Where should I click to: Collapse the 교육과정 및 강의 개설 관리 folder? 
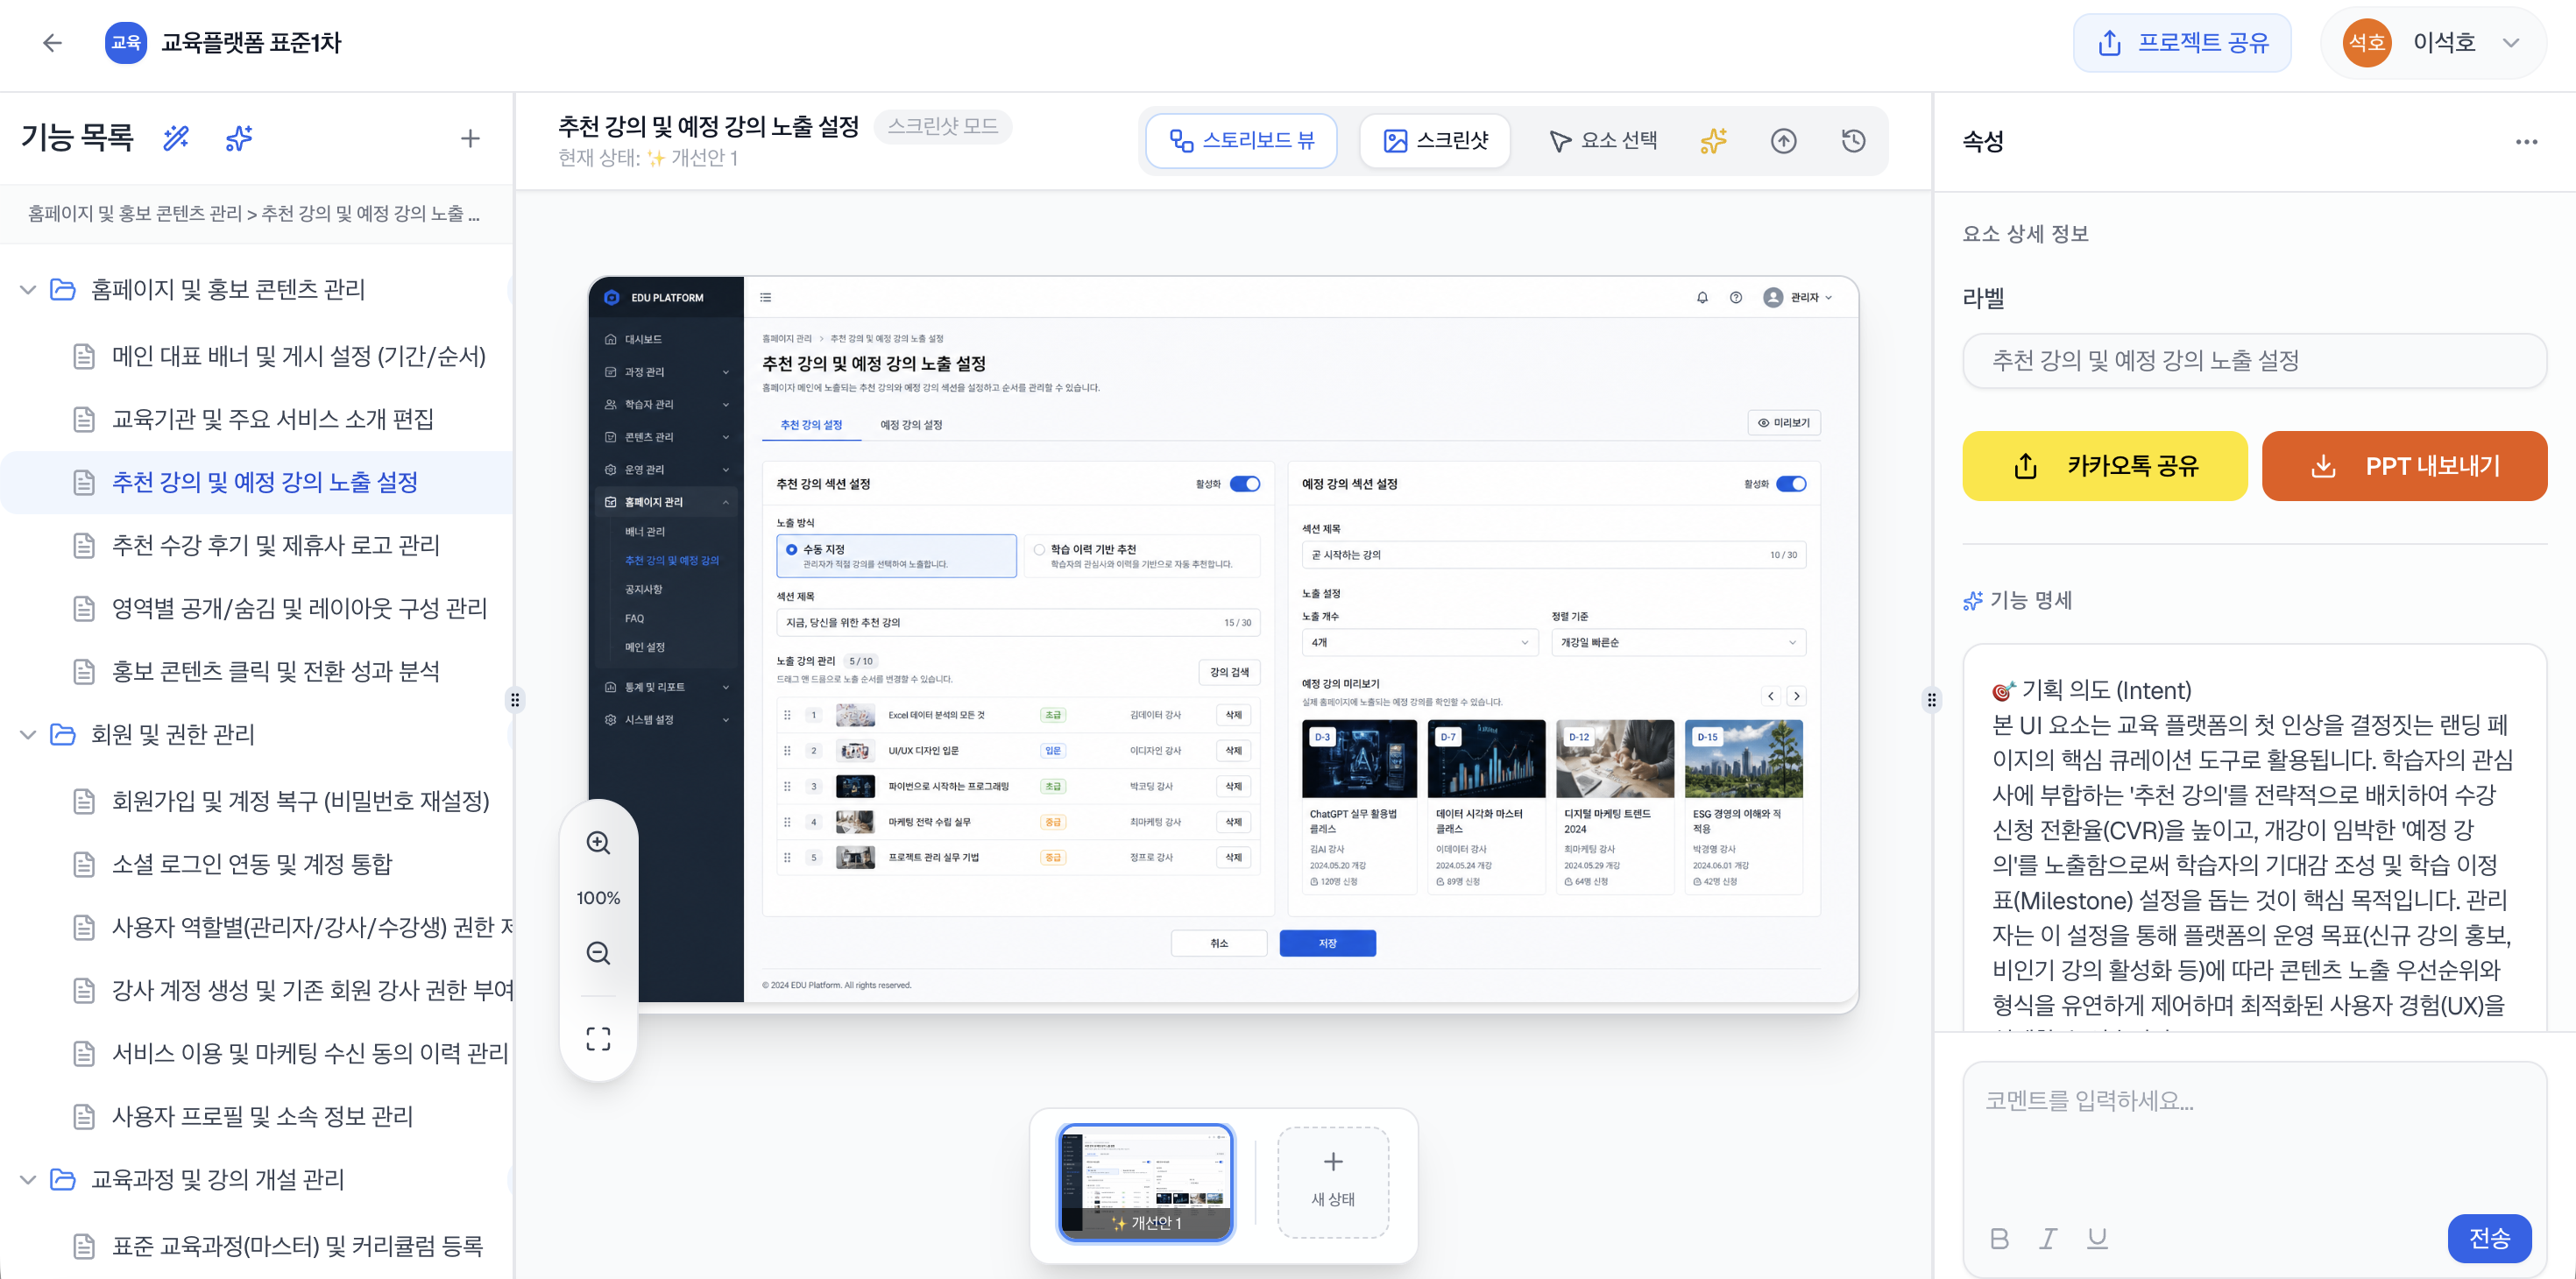pyautogui.click(x=28, y=1180)
